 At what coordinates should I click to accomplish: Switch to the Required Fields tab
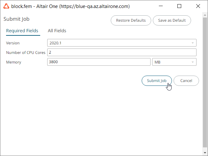point(22,31)
